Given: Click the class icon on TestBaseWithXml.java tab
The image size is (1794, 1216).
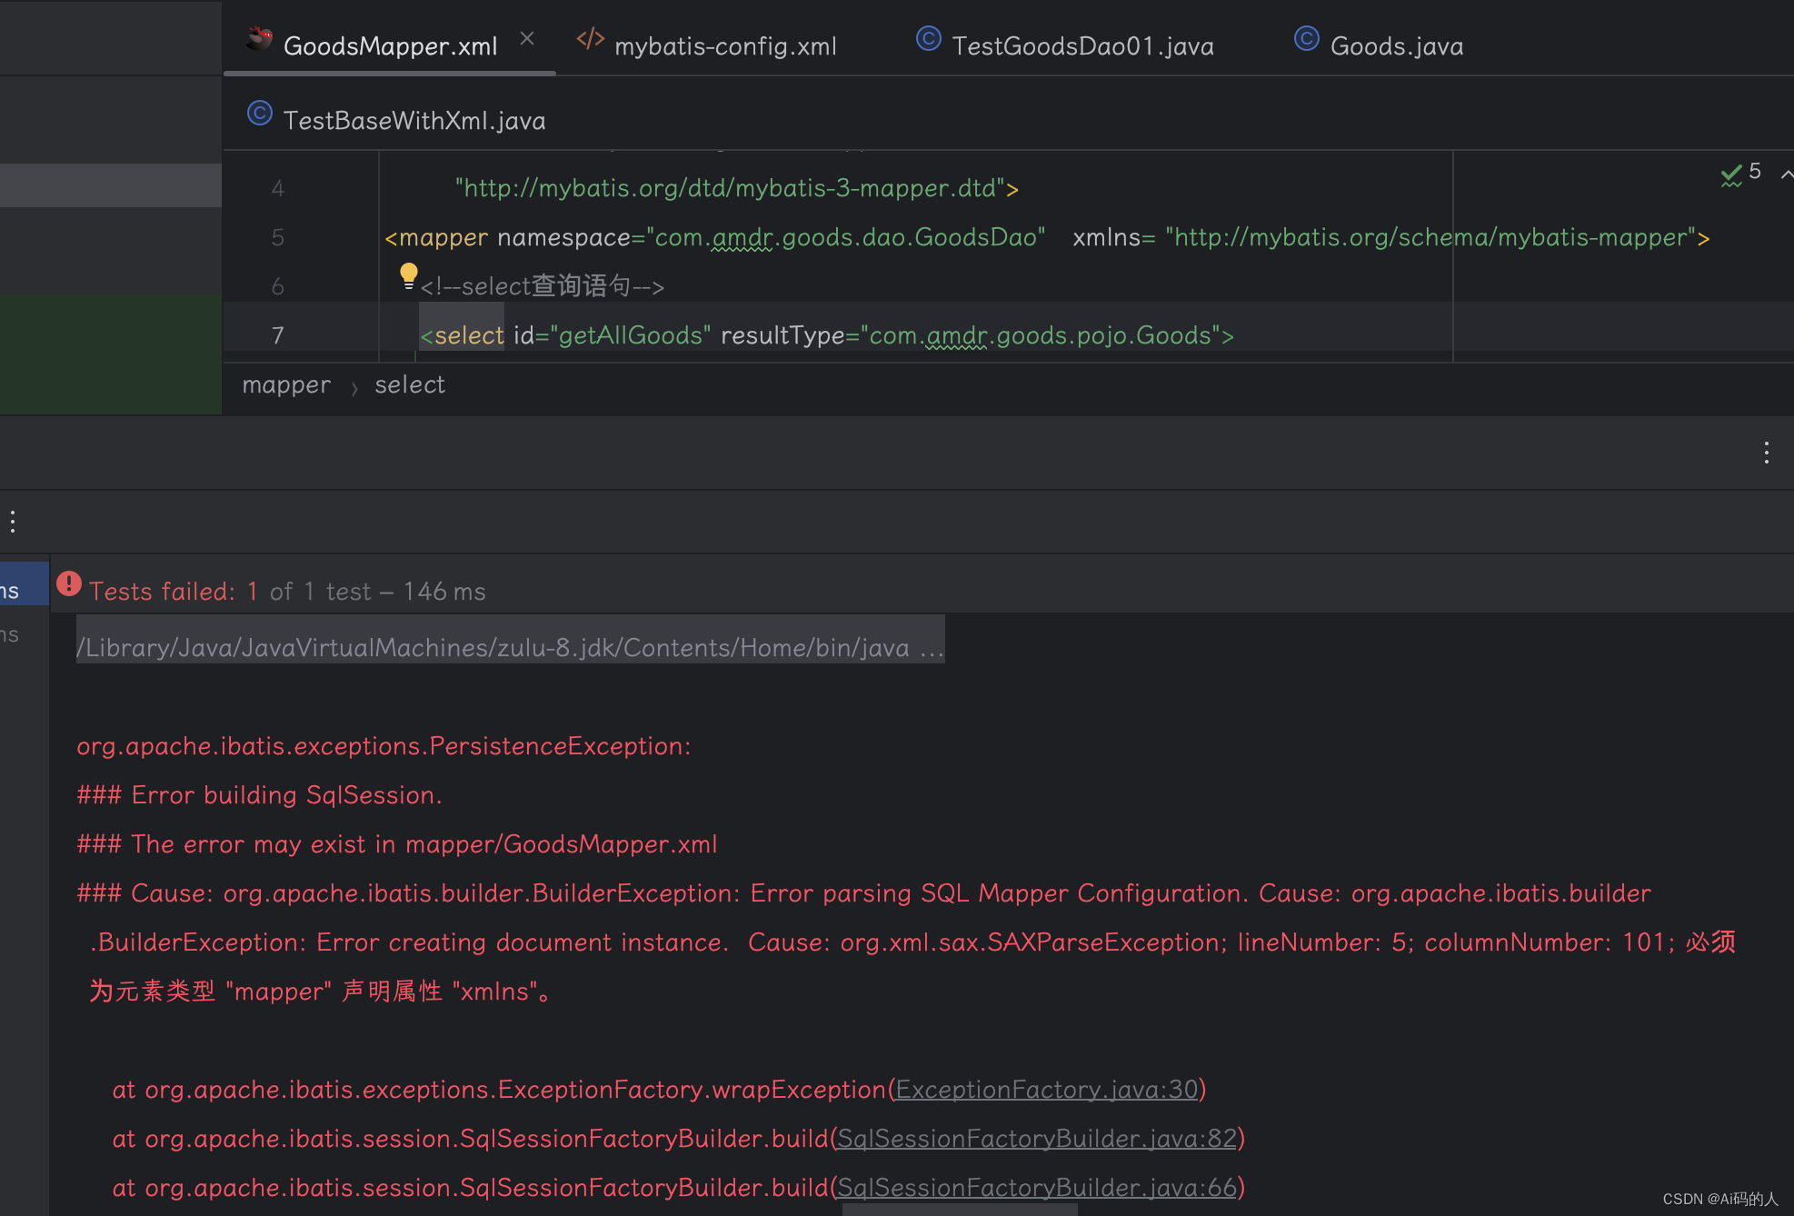Looking at the screenshot, I should click(x=259, y=114).
